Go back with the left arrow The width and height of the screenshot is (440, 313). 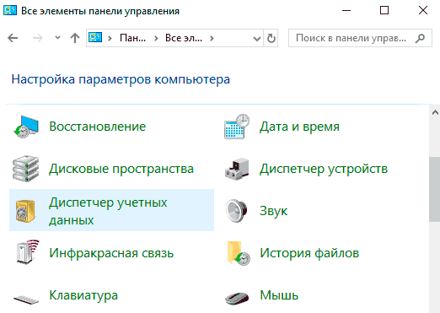[x=13, y=38]
